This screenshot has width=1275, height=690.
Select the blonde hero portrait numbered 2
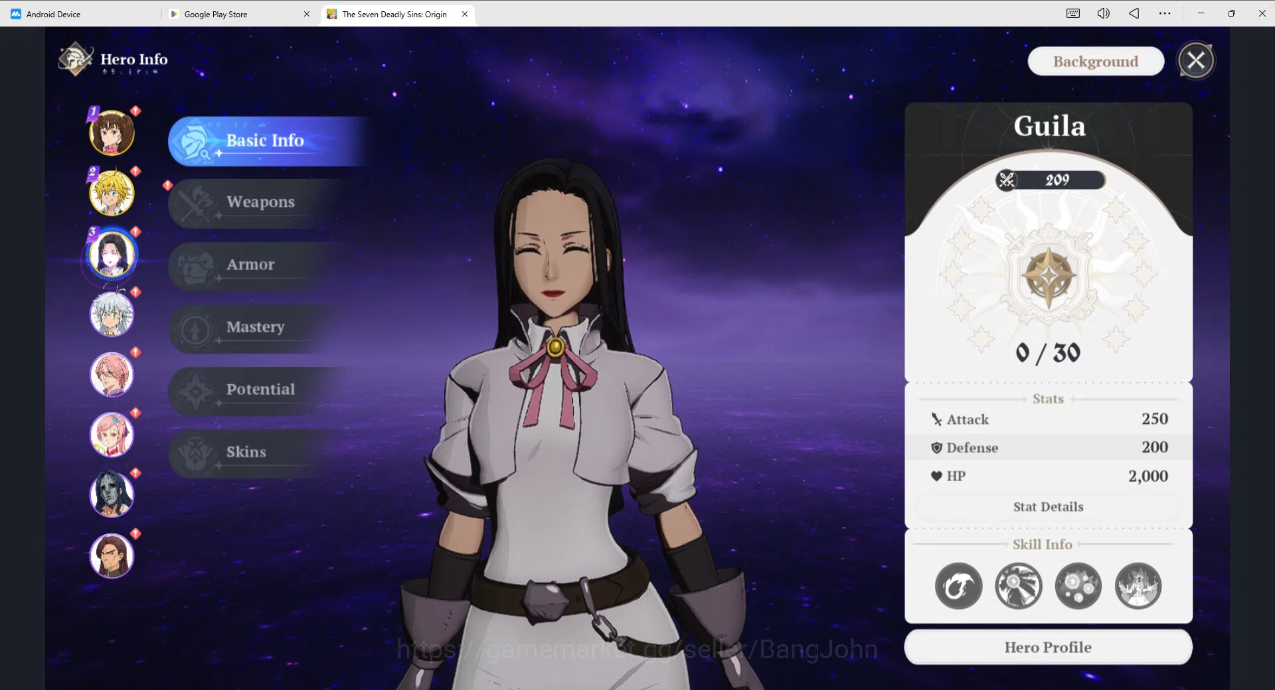point(112,192)
